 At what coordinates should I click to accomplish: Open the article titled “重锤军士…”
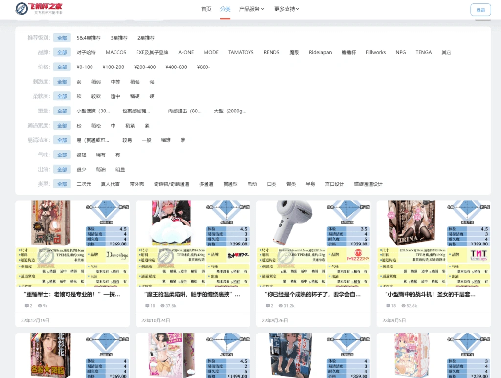tap(72, 295)
